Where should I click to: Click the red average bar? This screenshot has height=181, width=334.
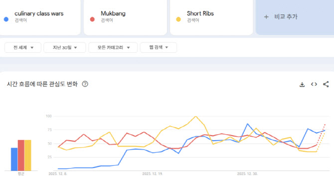point(21,156)
